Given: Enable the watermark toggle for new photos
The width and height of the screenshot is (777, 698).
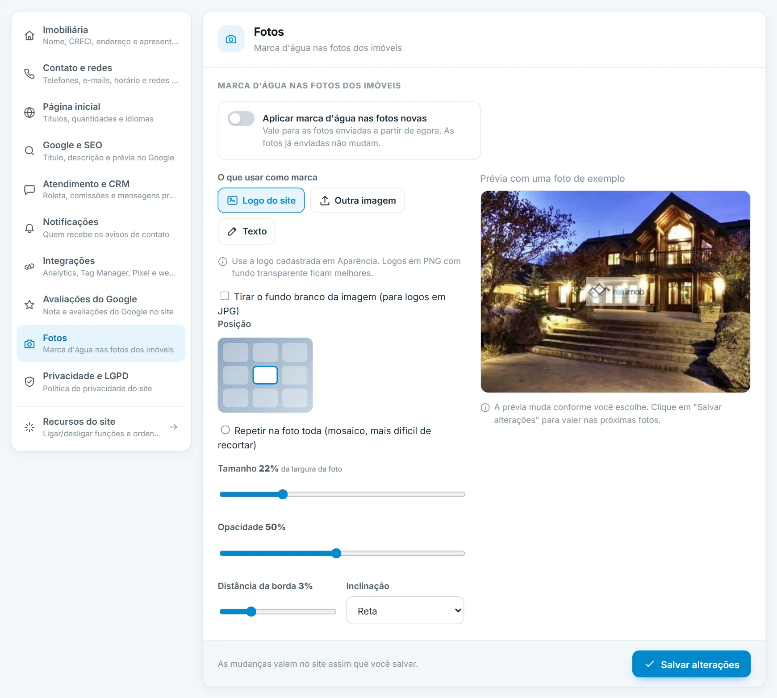Looking at the screenshot, I should tap(241, 118).
